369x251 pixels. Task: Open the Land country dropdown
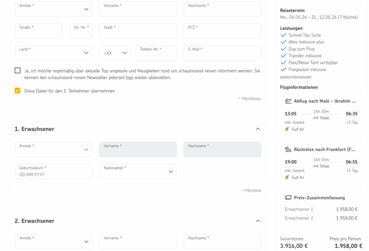point(53,53)
